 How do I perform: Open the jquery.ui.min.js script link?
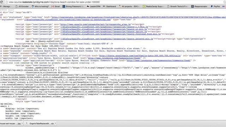(103, 29)
